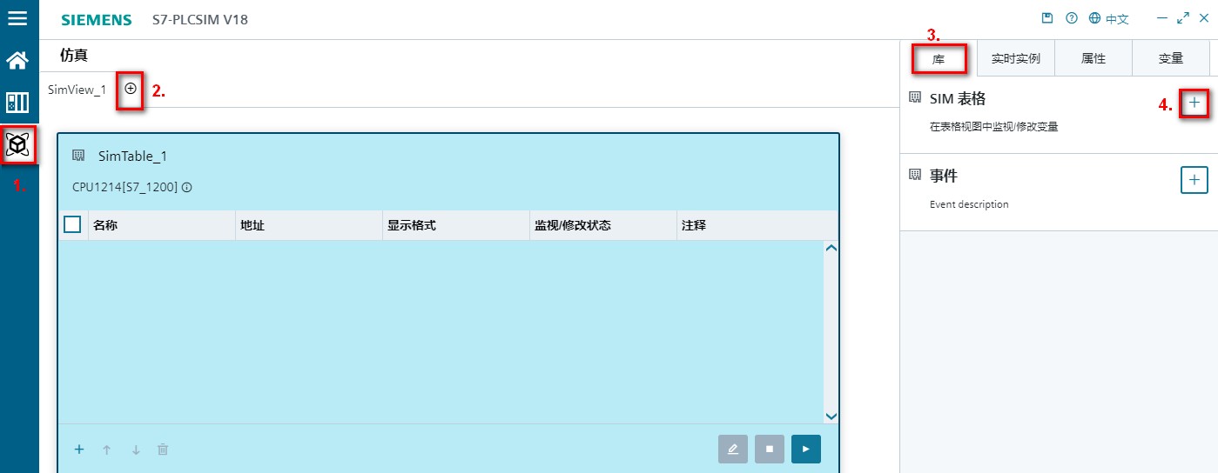Image resolution: width=1218 pixels, height=473 pixels.
Task: Minimize the PLCSIM window
Action: pos(1163,18)
